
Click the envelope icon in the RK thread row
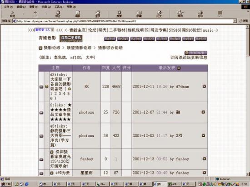tap(41, 87)
